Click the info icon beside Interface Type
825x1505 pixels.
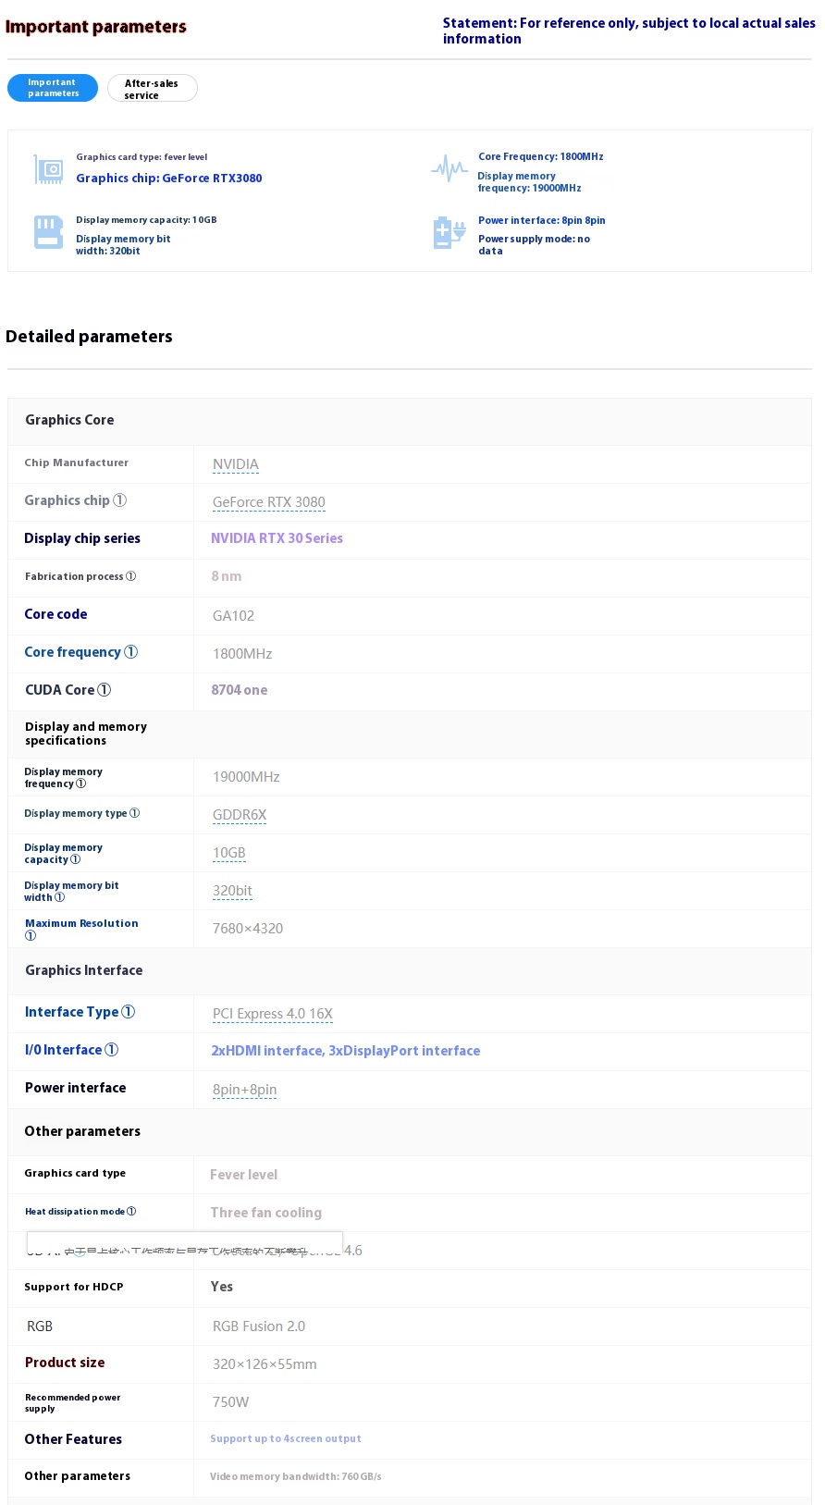click(129, 1012)
